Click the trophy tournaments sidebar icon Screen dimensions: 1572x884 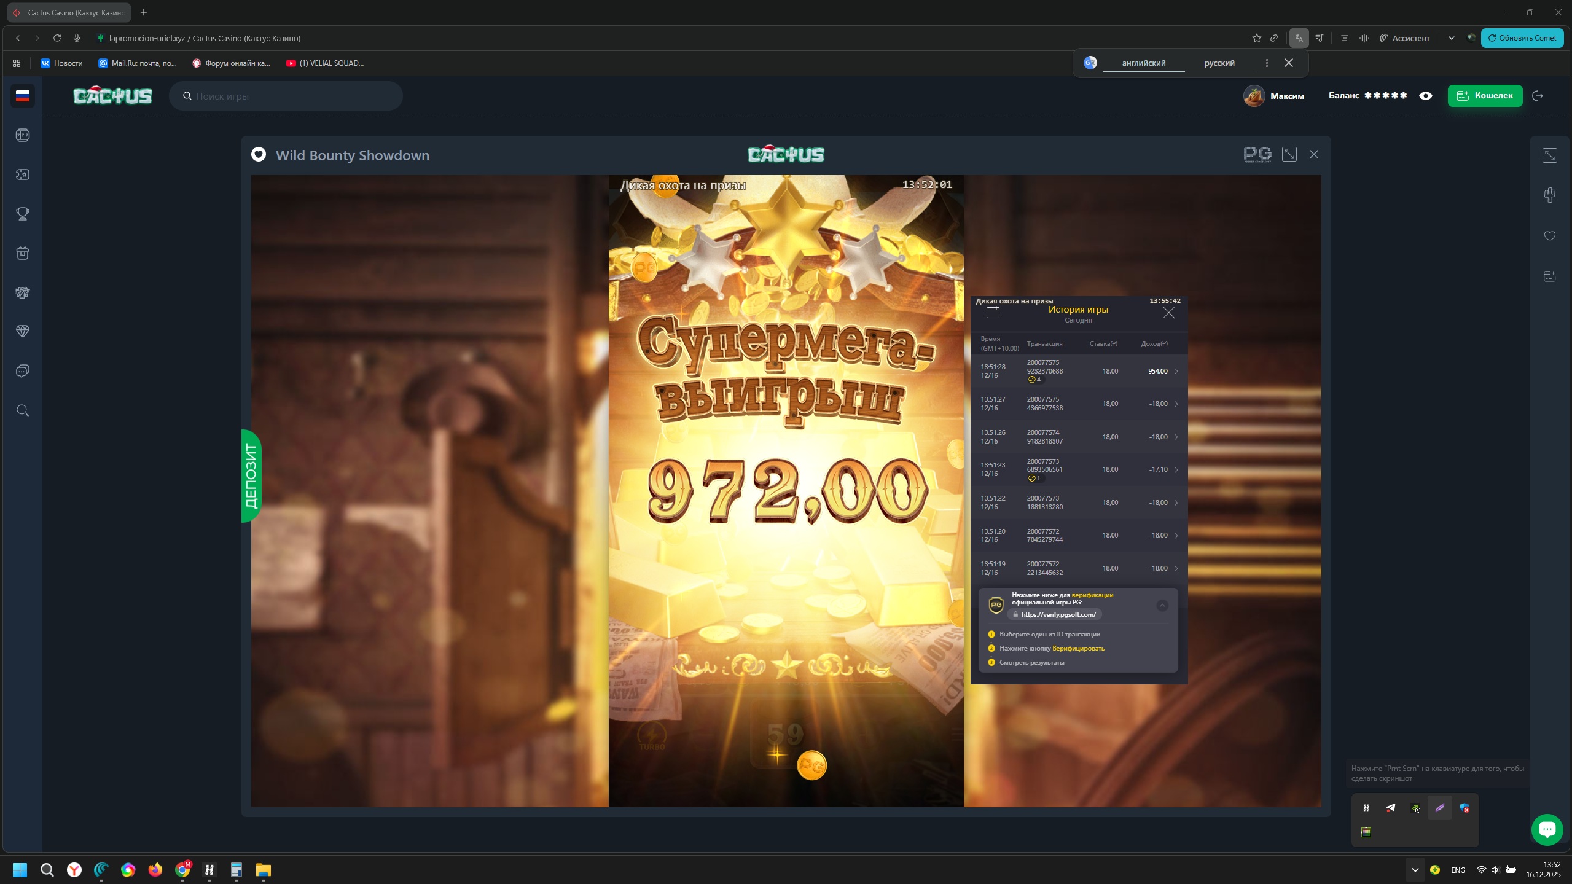[x=23, y=214]
